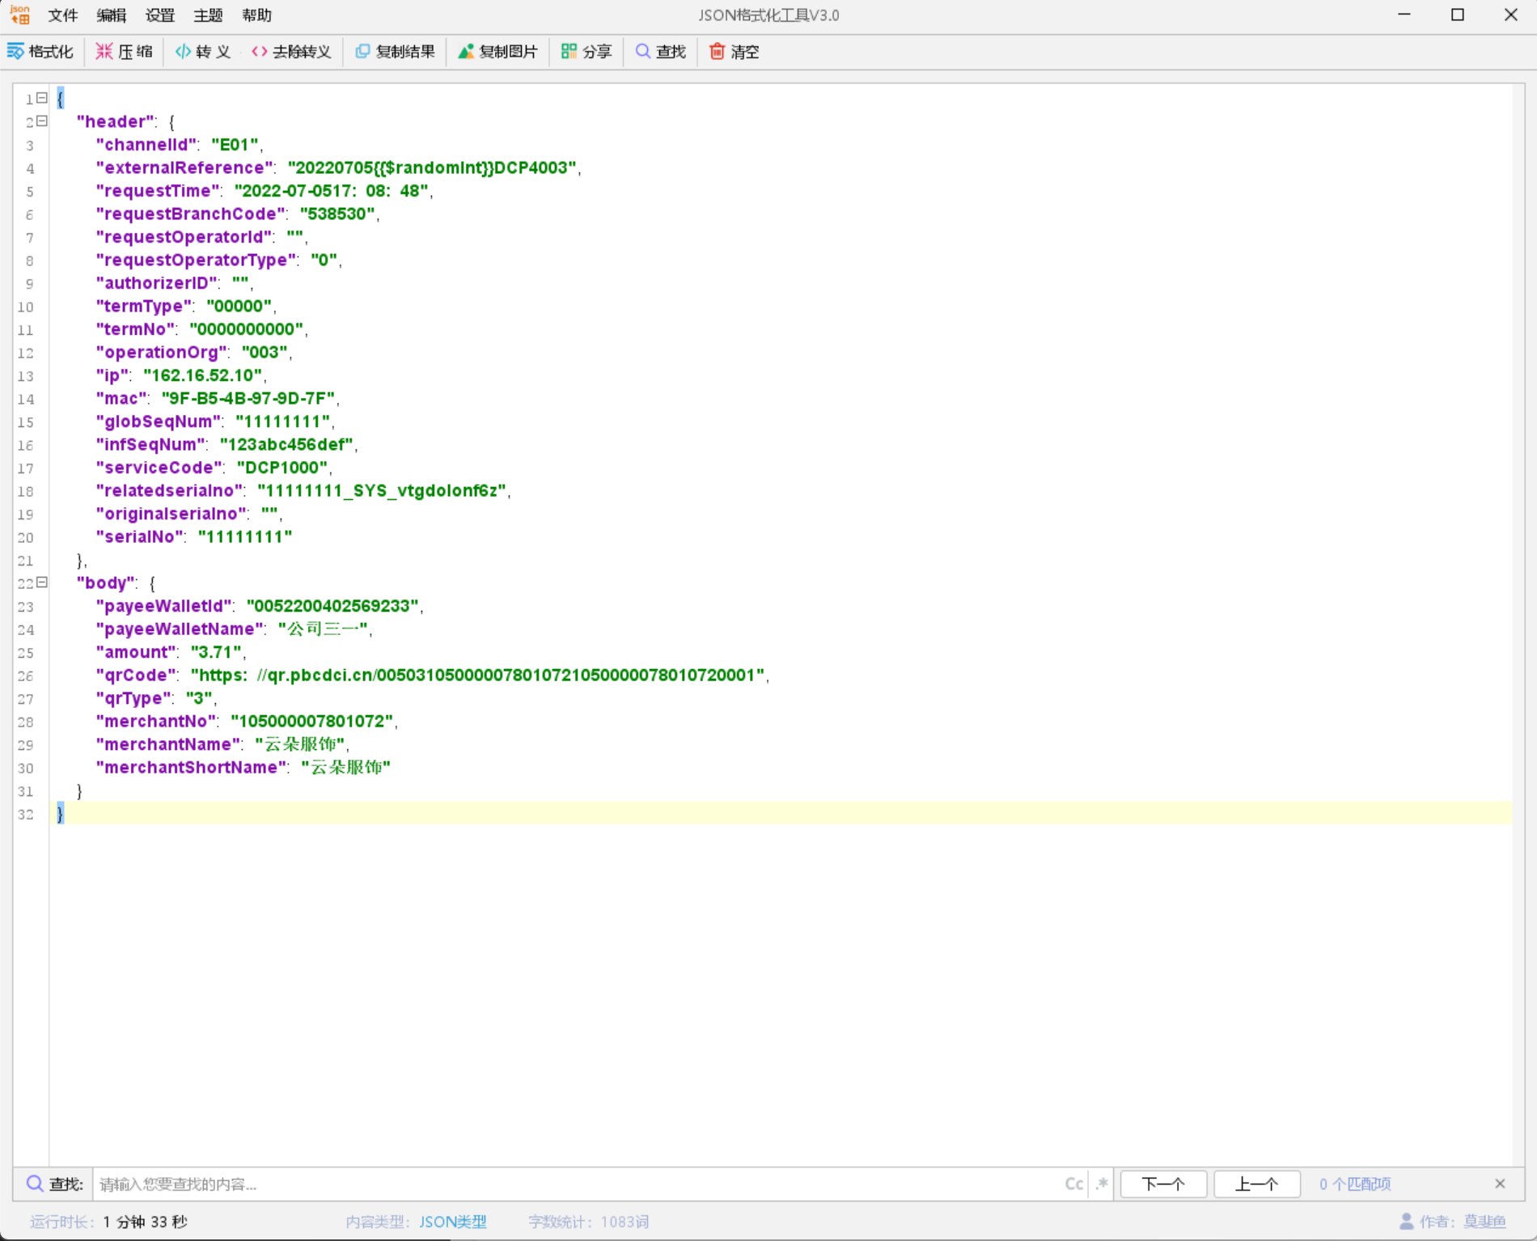Click the value "0052200402569233"
Image resolution: width=1537 pixels, height=1241 pixels.
pyautogui.click(x=332, y=606)
